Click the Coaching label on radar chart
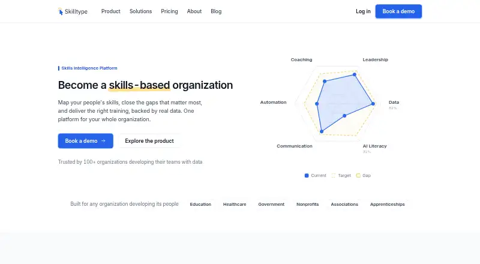This screenshot has height=264, width=480. 302,60
